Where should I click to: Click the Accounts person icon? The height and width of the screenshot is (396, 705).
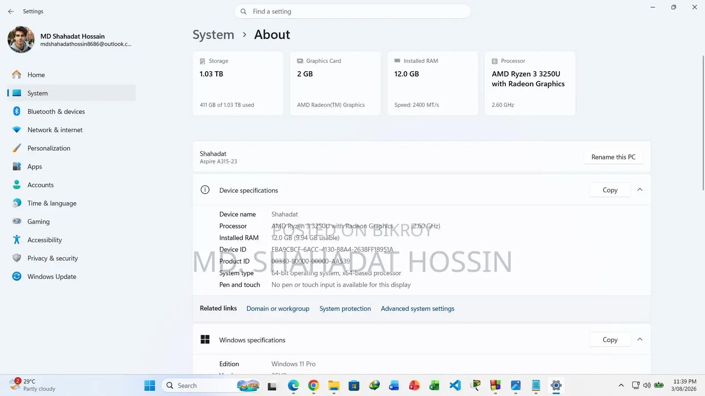17,185
